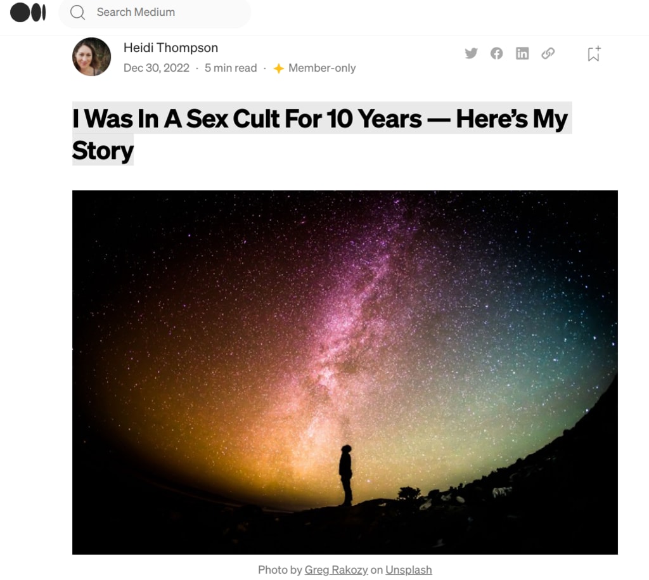Click the Milky Way hero image
Viewport: 649px width, 580px height.
click(345, 372)
